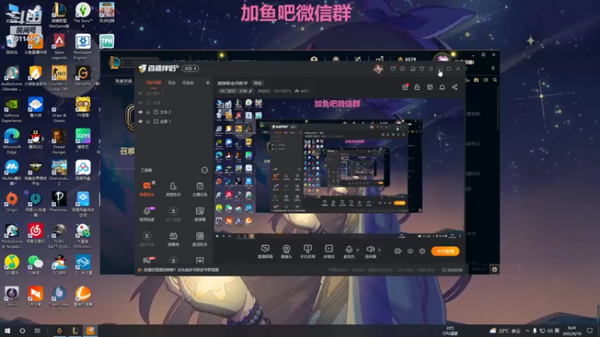Open the streamer avatar in title bar
This screenshot has width=600, height=337.
point(378,68)
